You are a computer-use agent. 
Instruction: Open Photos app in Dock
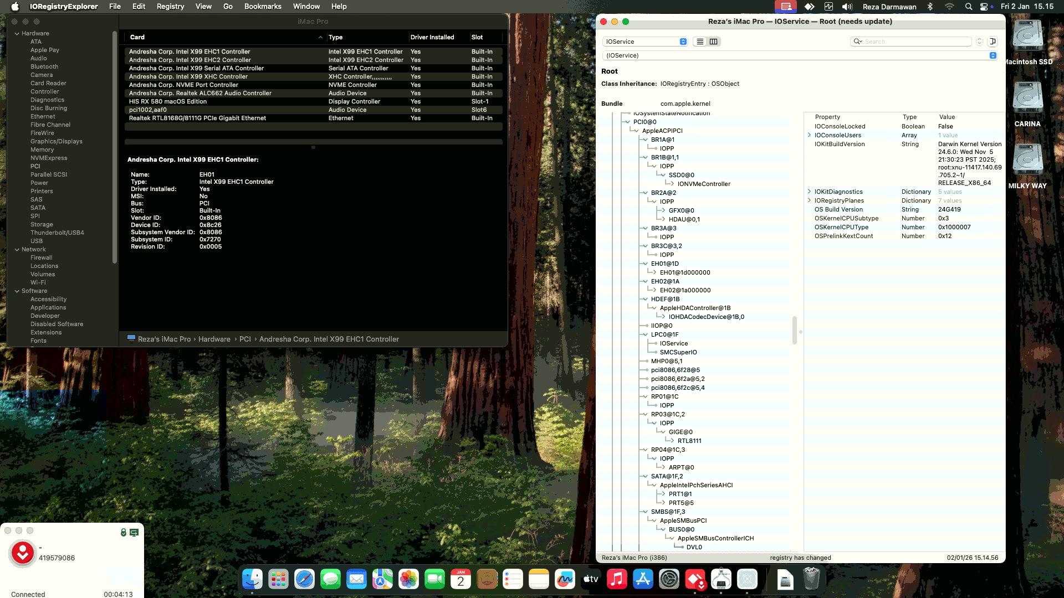tap(408, 580)
